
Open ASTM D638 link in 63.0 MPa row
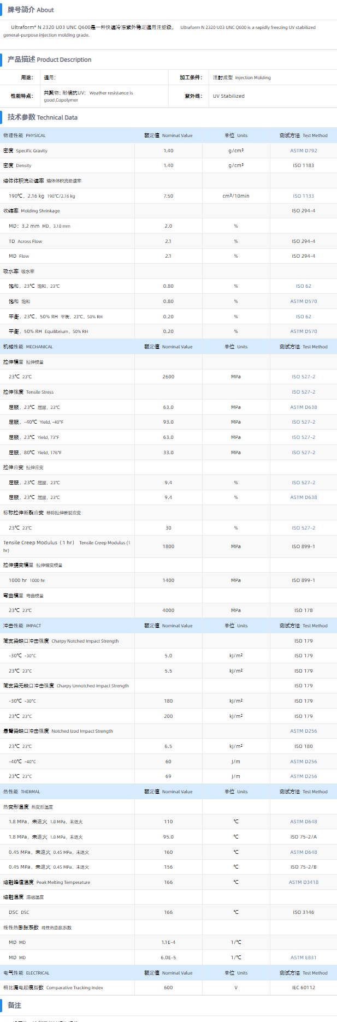coord(303,407)
